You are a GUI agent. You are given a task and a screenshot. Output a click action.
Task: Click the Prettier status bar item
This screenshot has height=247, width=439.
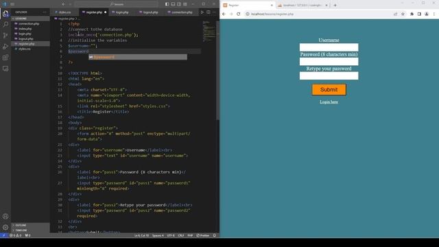click(203, 235)
